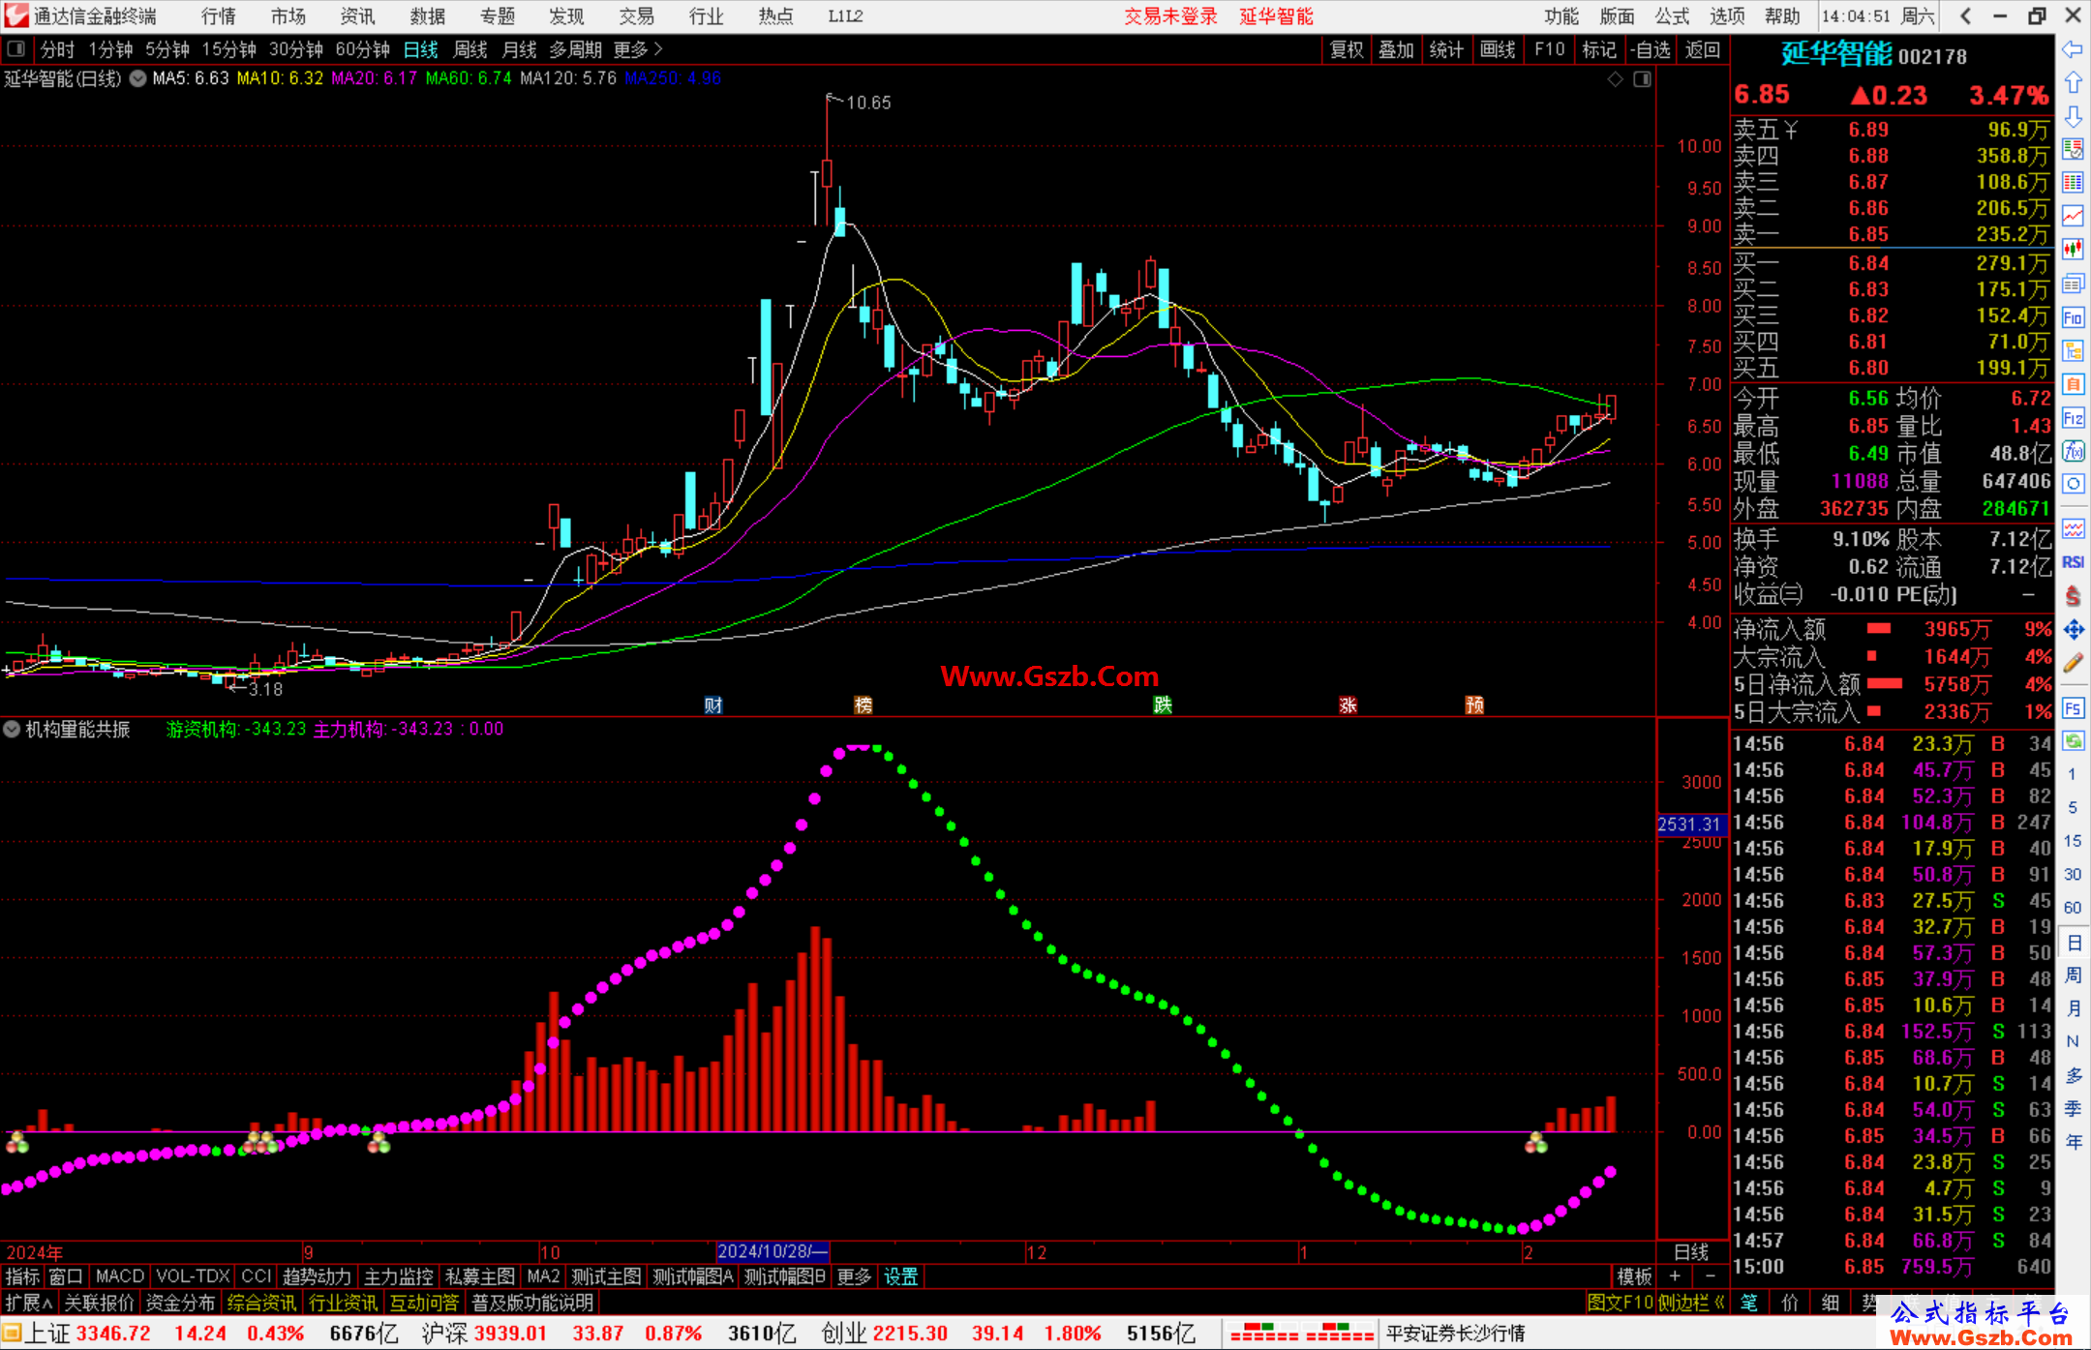Viewport: 2091px width, 1350px height.
Task: Click the tree structure sidebar icon
Action: tap(2073, 350)
